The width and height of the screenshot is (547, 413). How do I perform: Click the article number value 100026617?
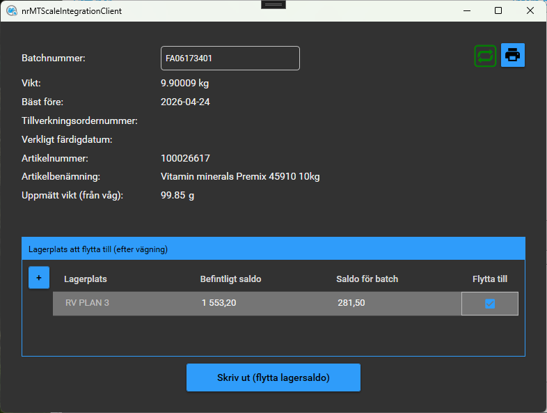pos(185,158)
